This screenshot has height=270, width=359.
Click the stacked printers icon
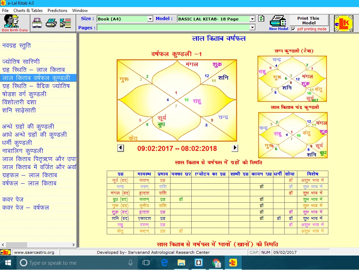pos(51,23)
